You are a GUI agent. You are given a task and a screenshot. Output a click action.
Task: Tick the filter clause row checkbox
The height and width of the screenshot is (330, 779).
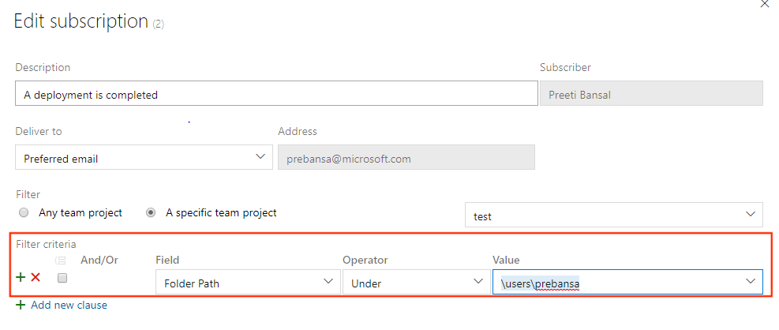(x=62, y=278)
